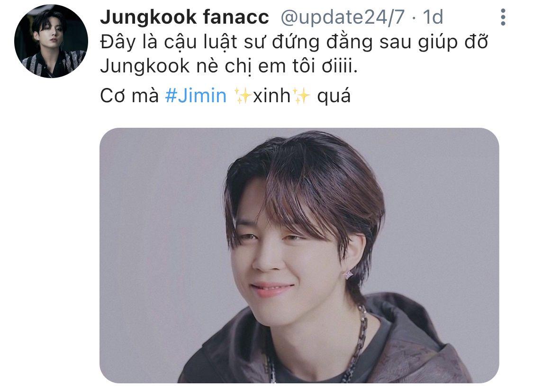Open the Jungkook fanacc profile avatar
This screenshot has height=389, width=533.
click(51, 42)
